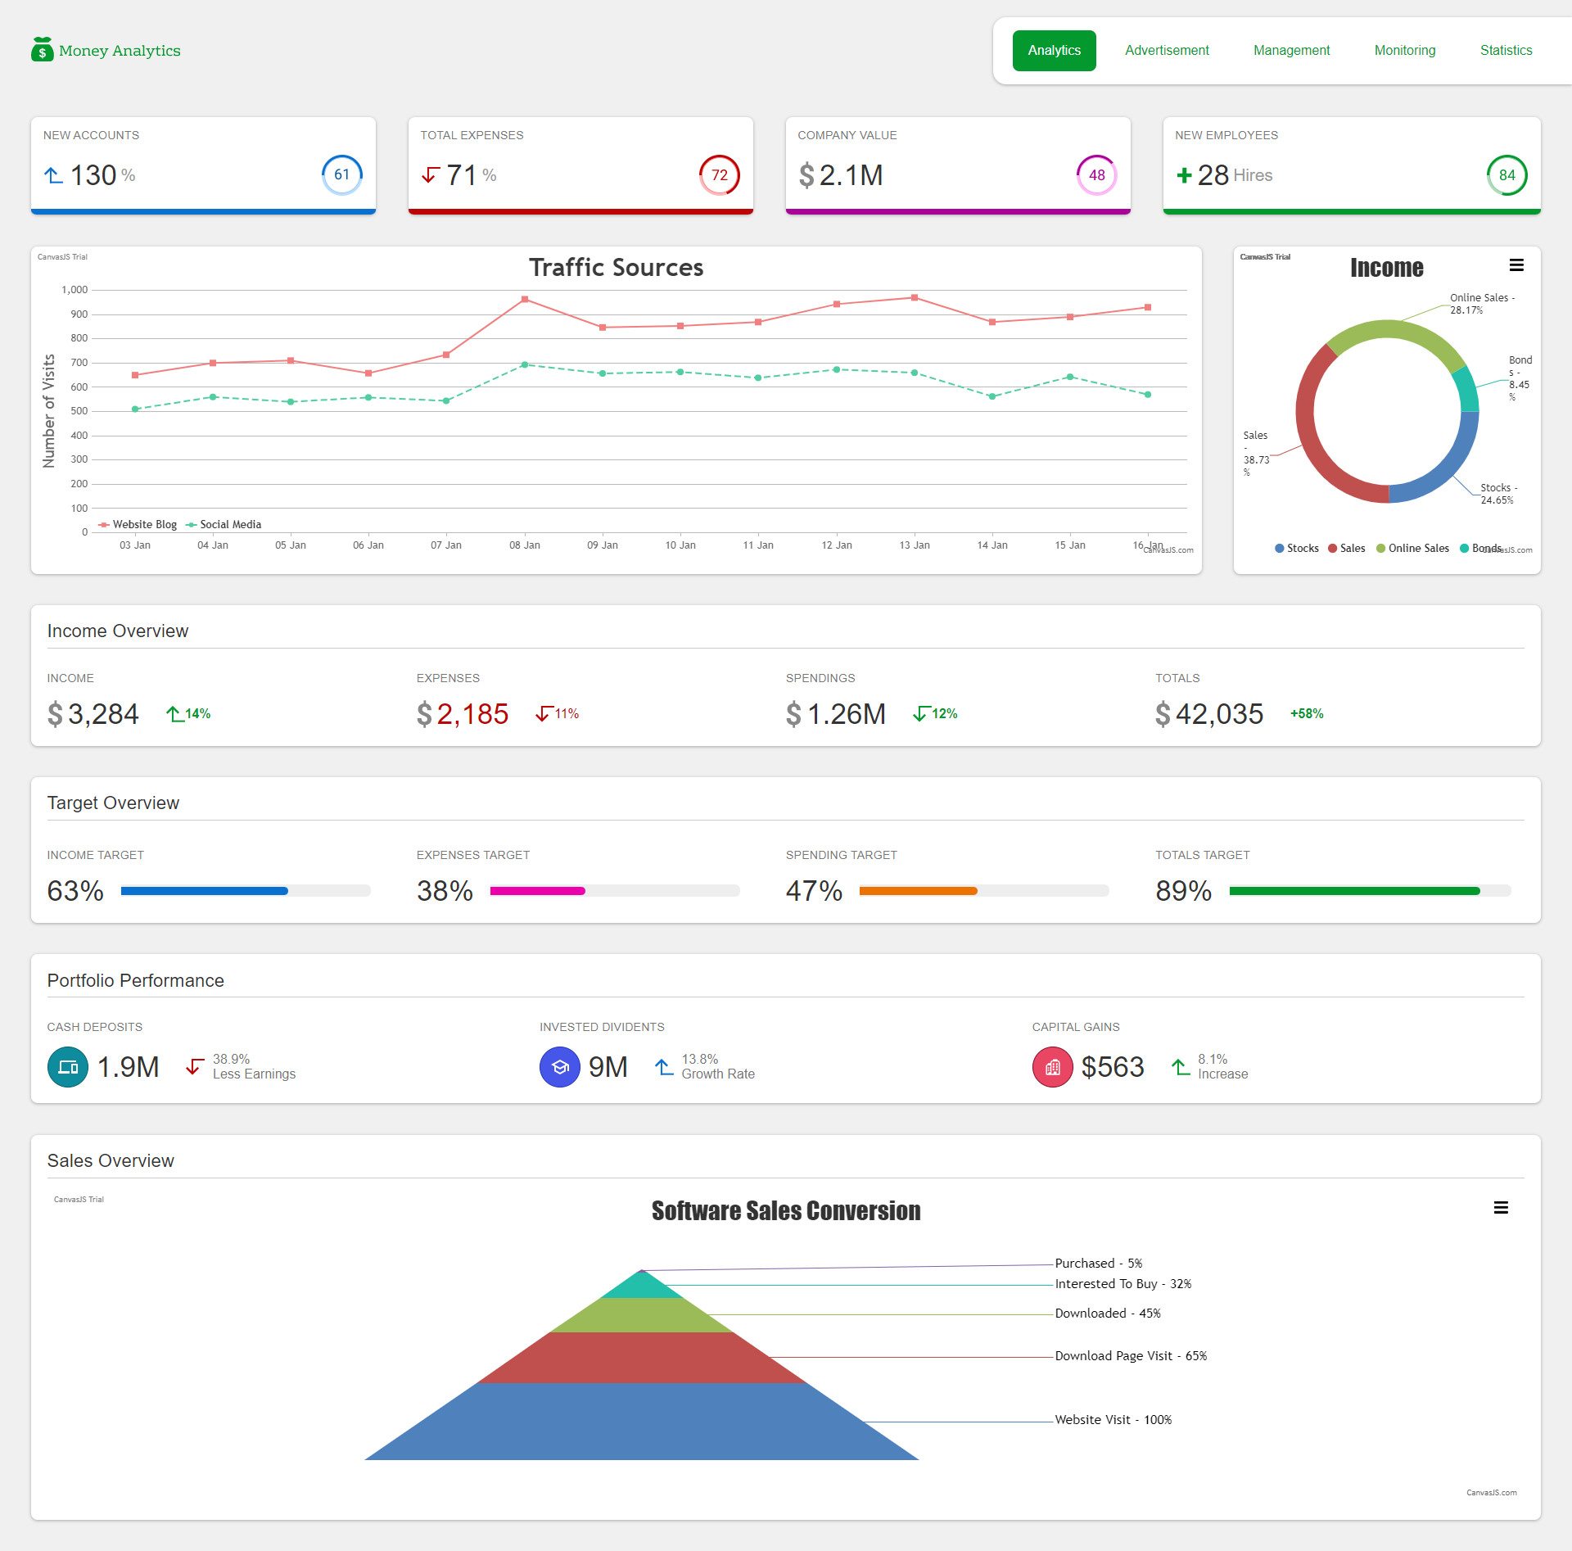Open the Statistics nav link

click(1506, 51)
